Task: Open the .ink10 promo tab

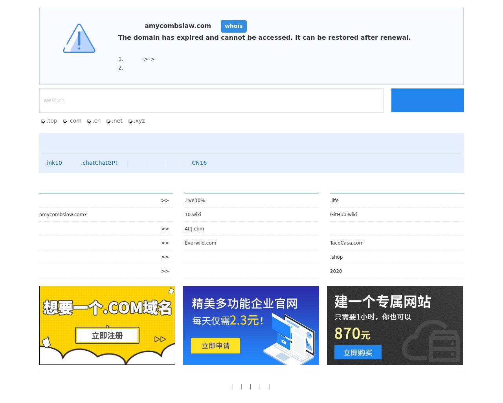Action: tap(53, 163)
